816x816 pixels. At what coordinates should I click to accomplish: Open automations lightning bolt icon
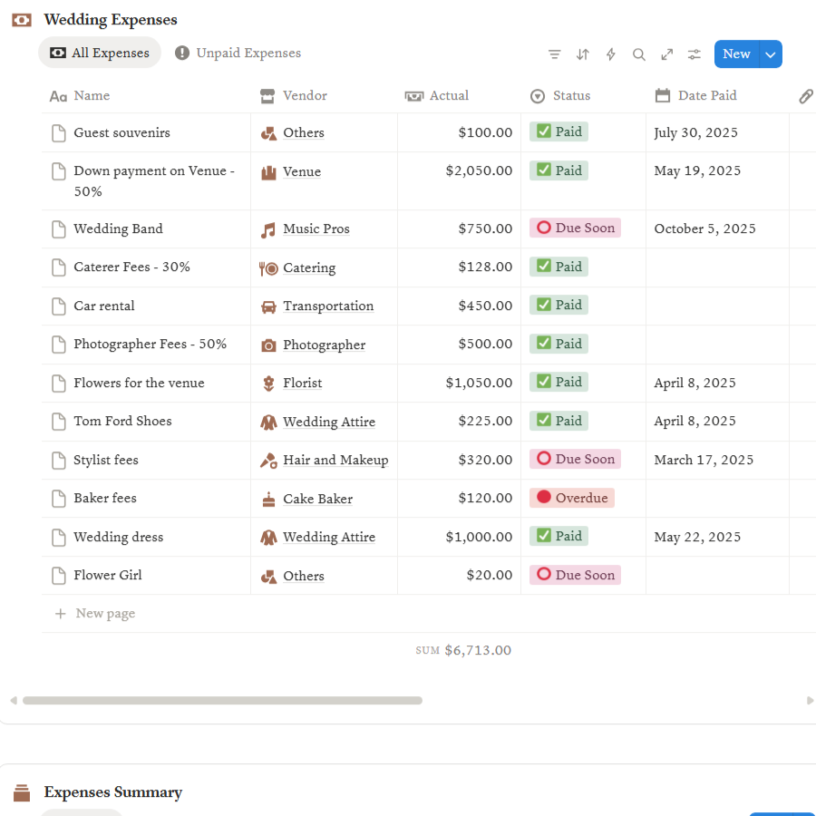[x=610, y=54]
